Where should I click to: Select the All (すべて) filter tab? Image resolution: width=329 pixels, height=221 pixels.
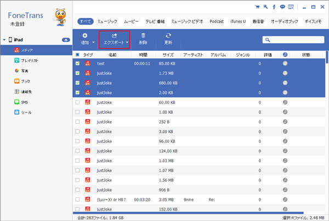pos(86,21)
